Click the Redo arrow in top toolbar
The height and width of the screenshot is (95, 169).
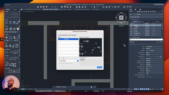[x=56, y=7]
